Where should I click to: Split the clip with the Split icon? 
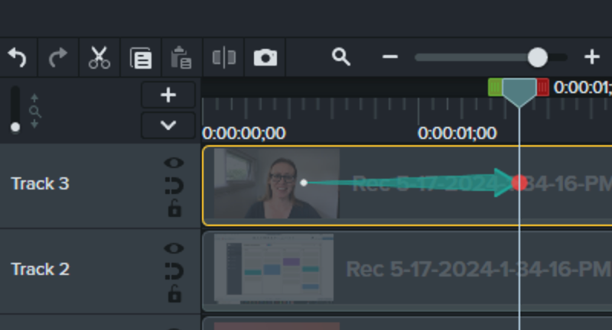point(223,57)
